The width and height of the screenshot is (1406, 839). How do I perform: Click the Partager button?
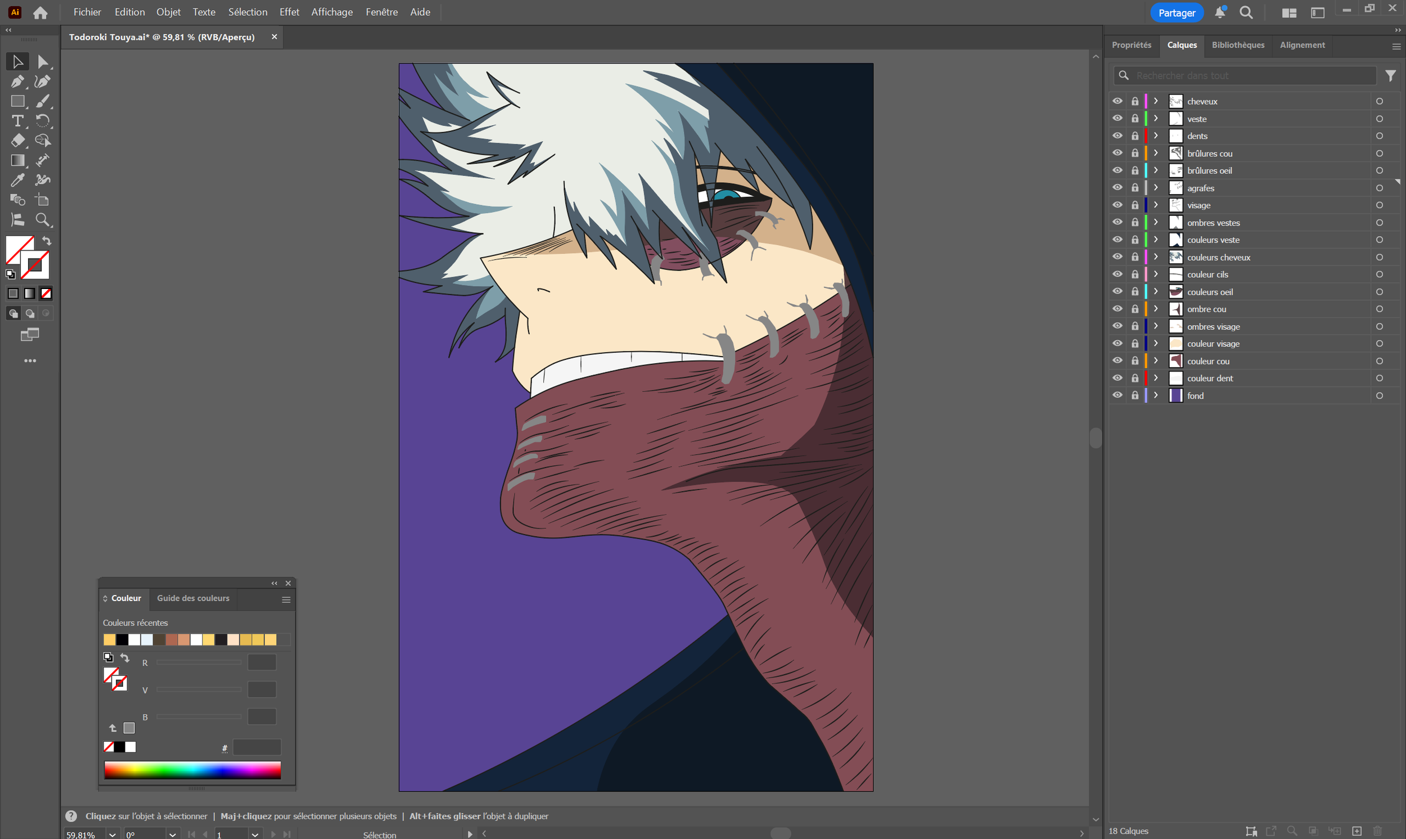click(1177, 12)
